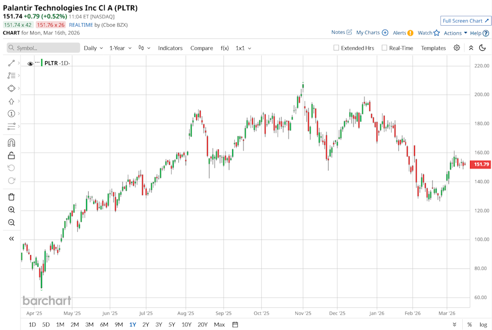Activate the magnet snap tool

click(x=11, y=143)
